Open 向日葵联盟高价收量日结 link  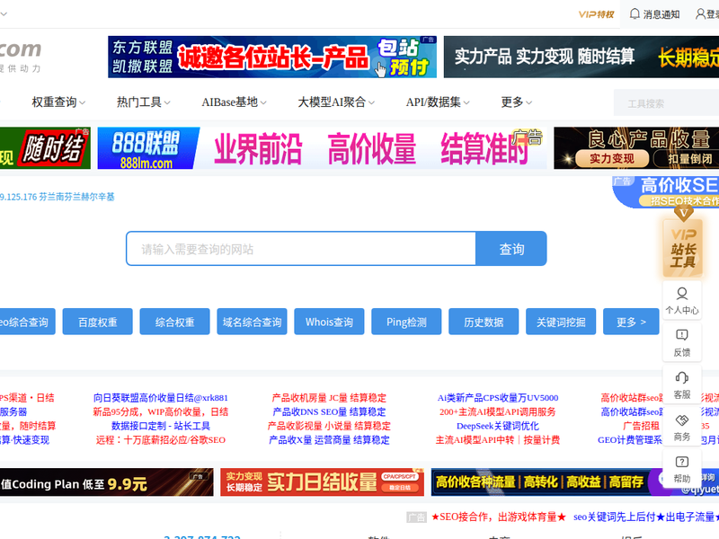(161, 397)
